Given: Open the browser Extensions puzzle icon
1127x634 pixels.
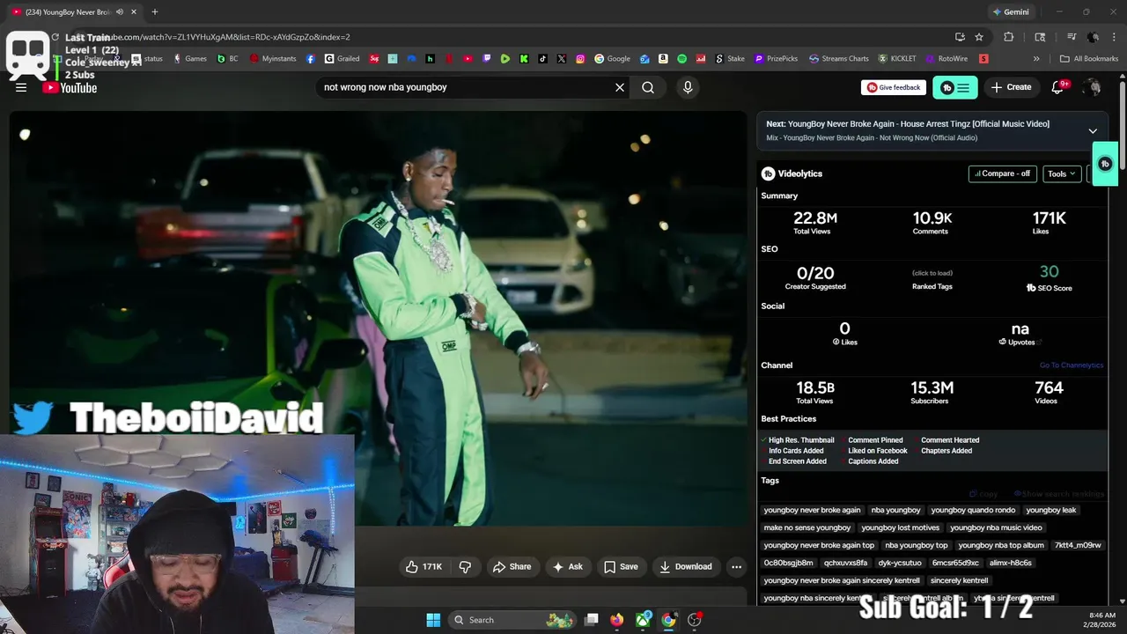Looking at the screenshot, I should pyautogui.click(x=1009, y=37).
